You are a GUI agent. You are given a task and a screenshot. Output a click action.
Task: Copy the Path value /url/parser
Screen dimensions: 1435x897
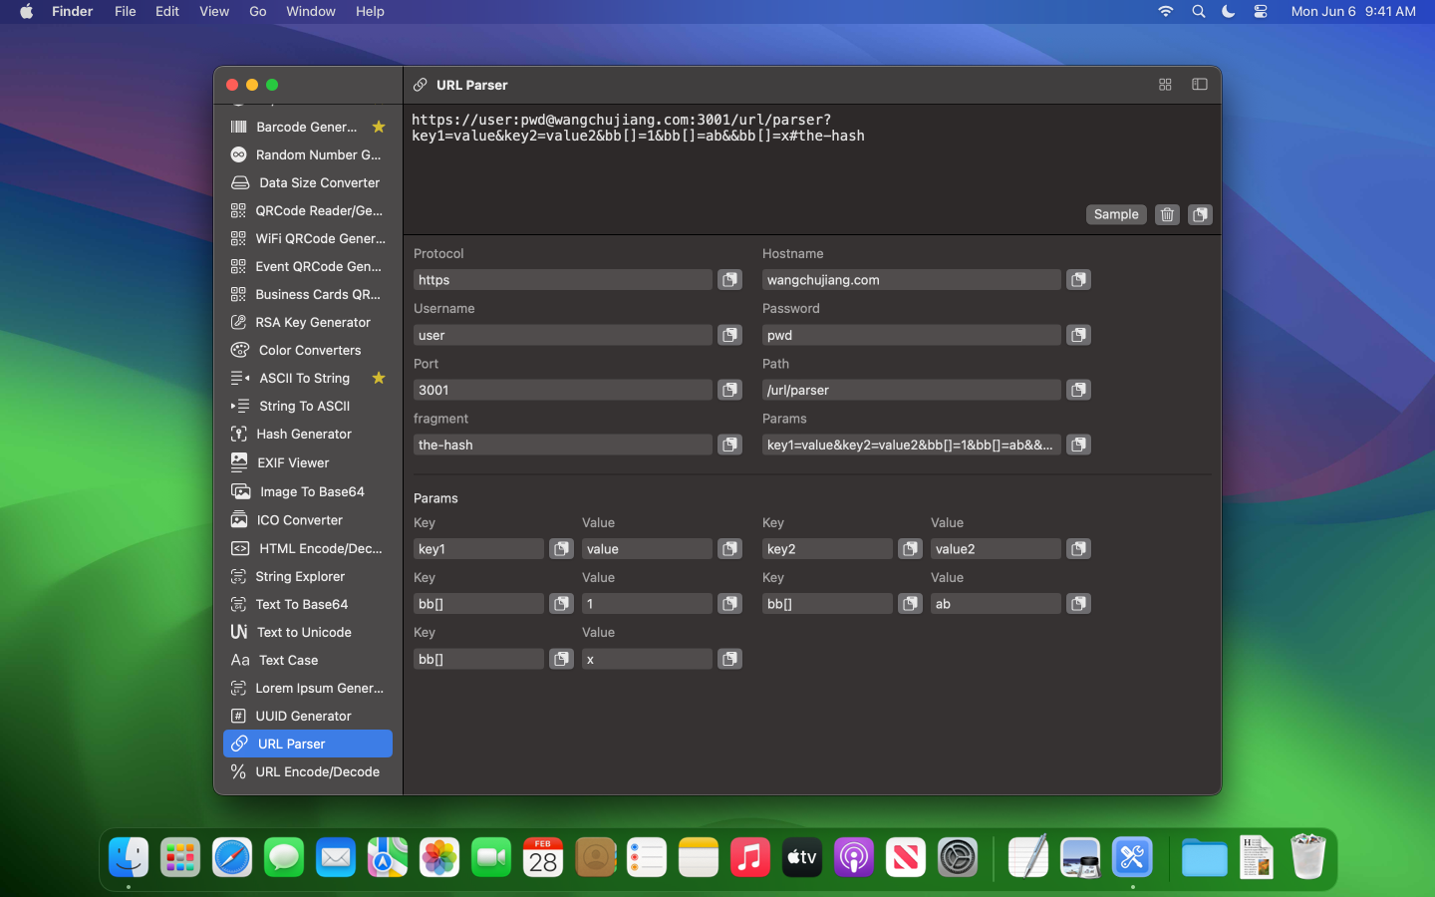pos(1078,390)
